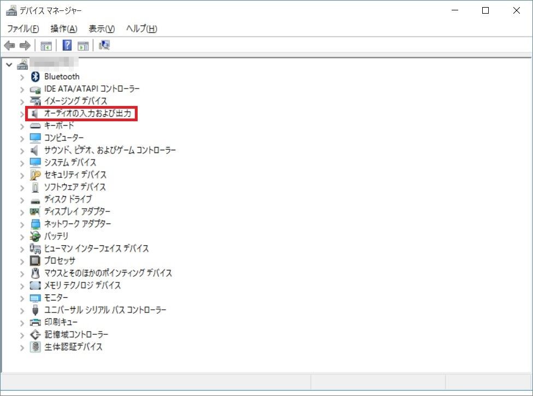Click the ネットワーク アダプター icon

click(35, 224)
